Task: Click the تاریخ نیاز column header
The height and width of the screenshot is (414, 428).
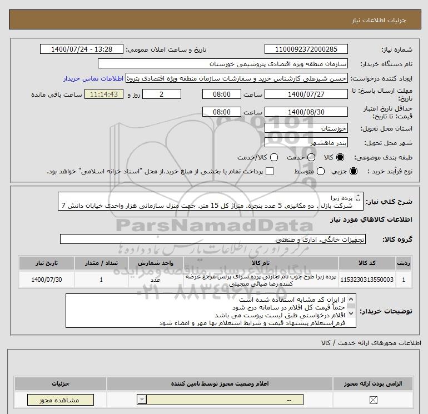Action: point(46,263)
